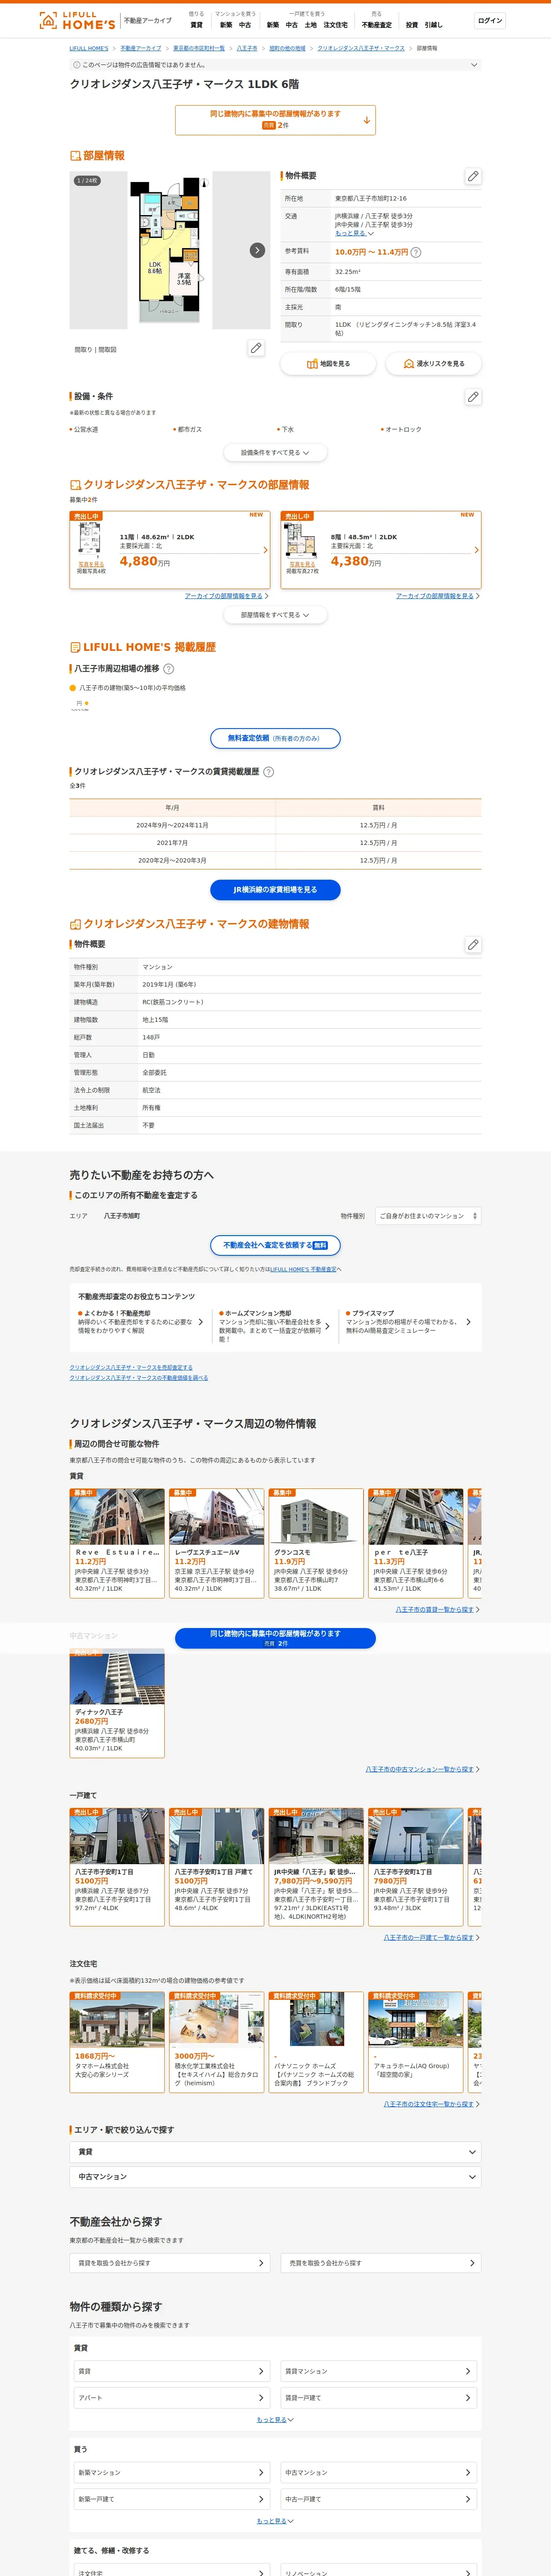Screen dimensions: 551x2576
Task: Open 八王子市 breadcrumb link
Action: [x=247, y=48]
